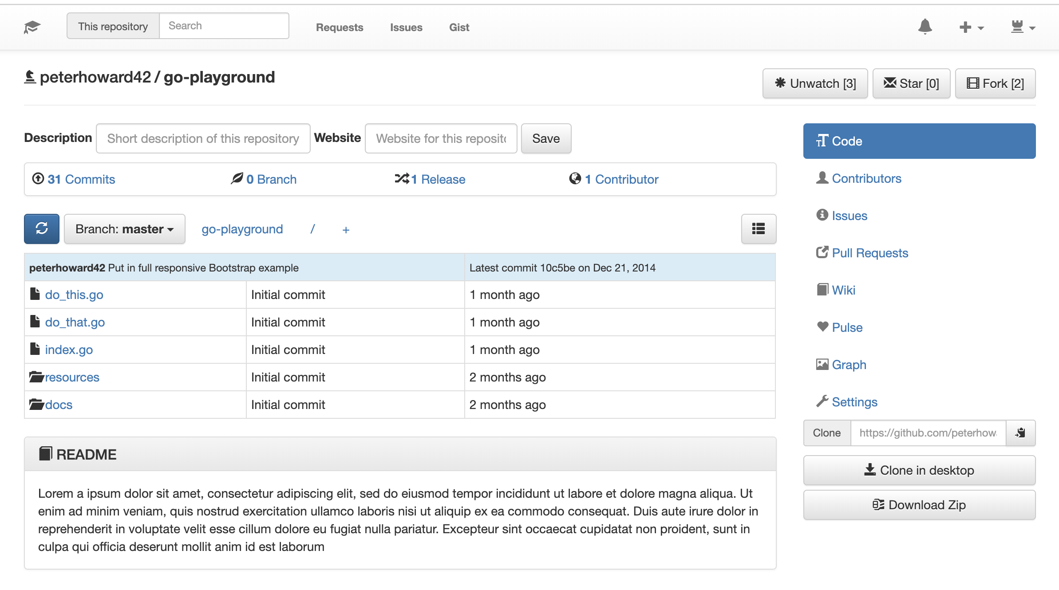Focus the repository Search field

(x=224, y=26)
